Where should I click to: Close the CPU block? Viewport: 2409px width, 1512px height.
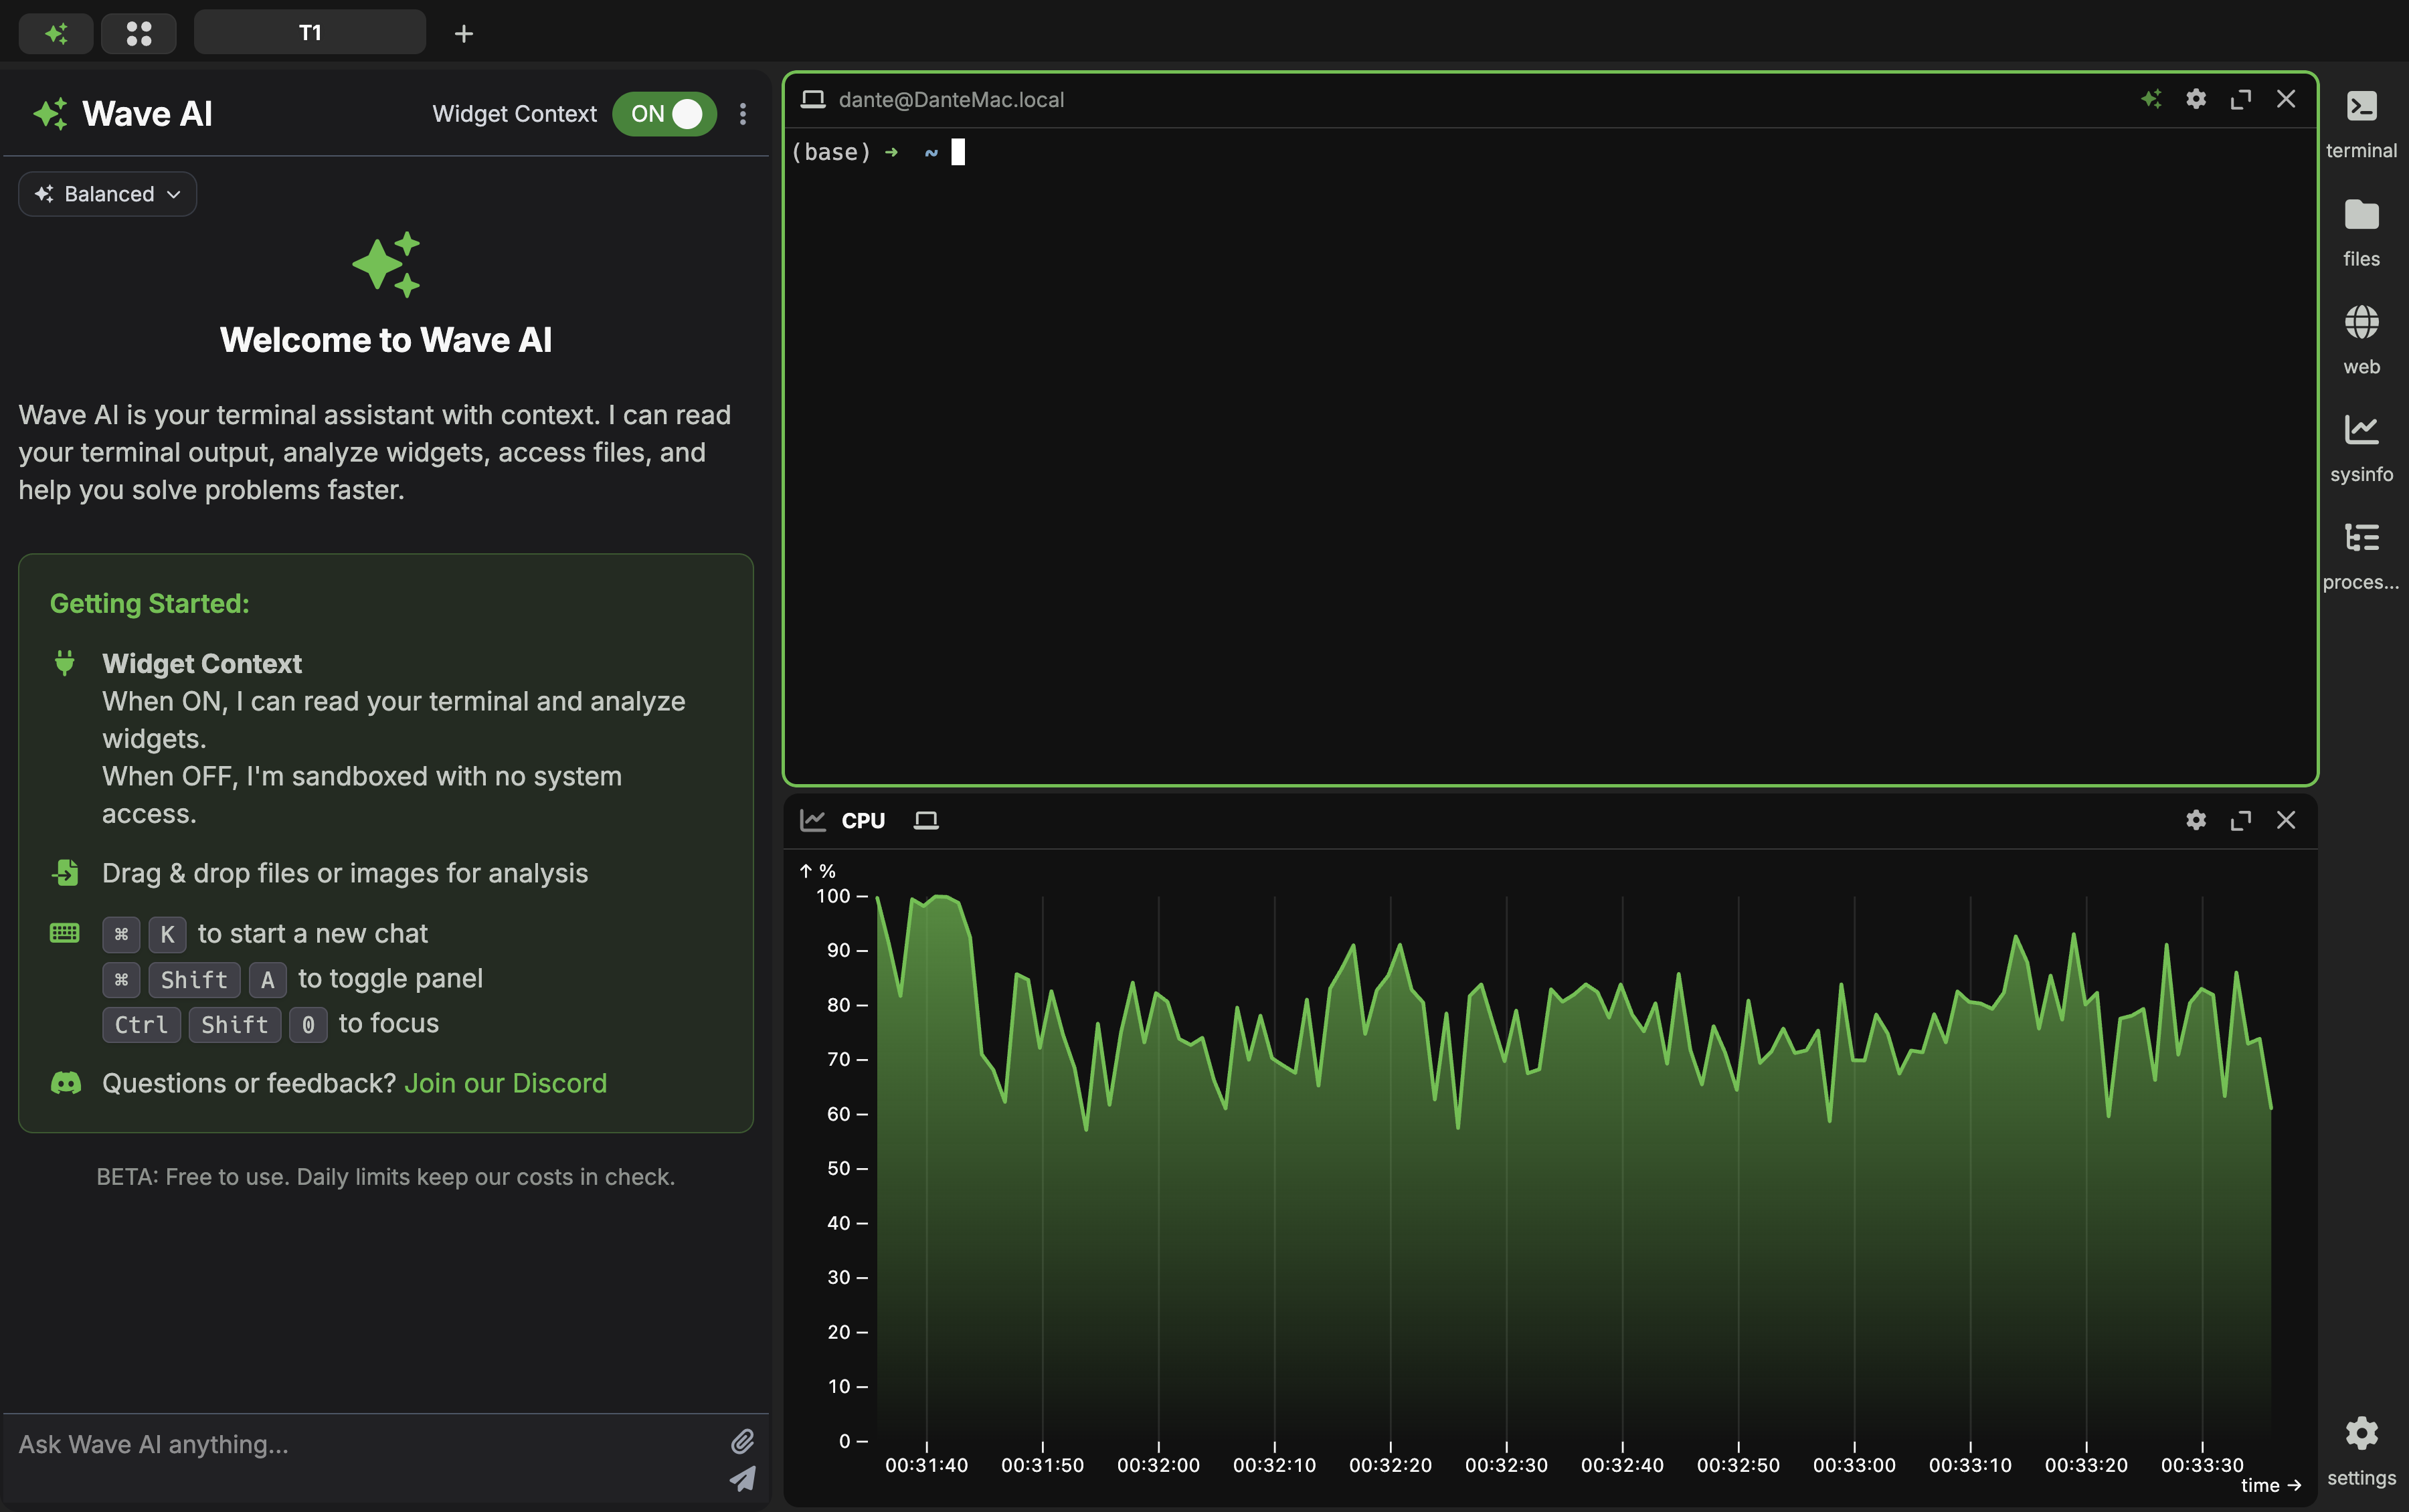click(x=2286, y=820)
